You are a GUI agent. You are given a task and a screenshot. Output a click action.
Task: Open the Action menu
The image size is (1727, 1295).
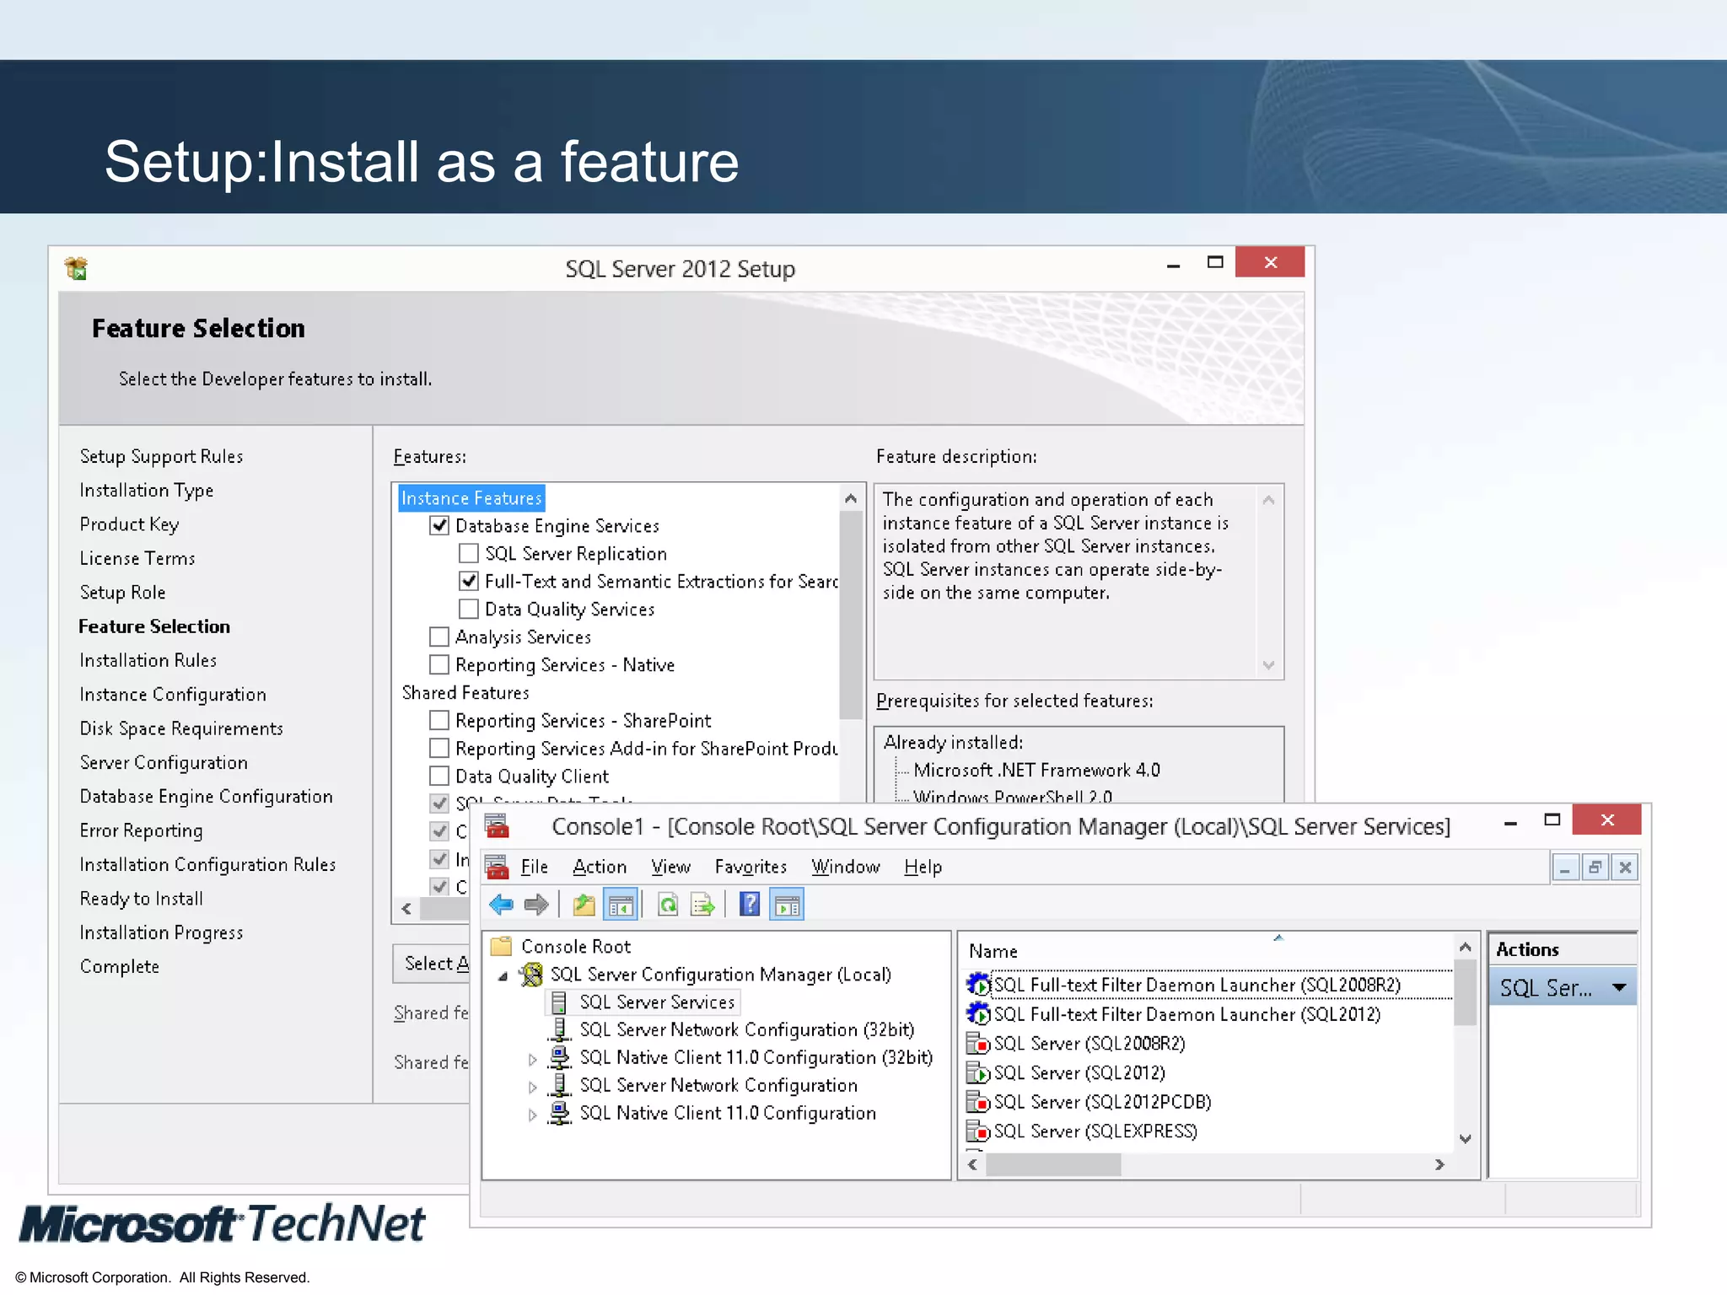click(x=600, y=867)
